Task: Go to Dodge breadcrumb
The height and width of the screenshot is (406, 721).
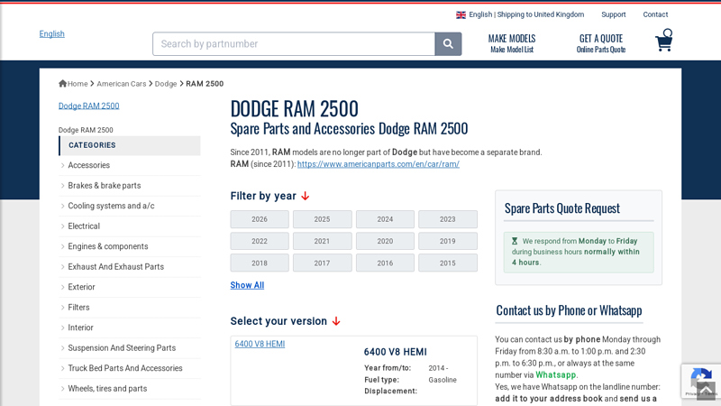Action: [x=166, y=84]
